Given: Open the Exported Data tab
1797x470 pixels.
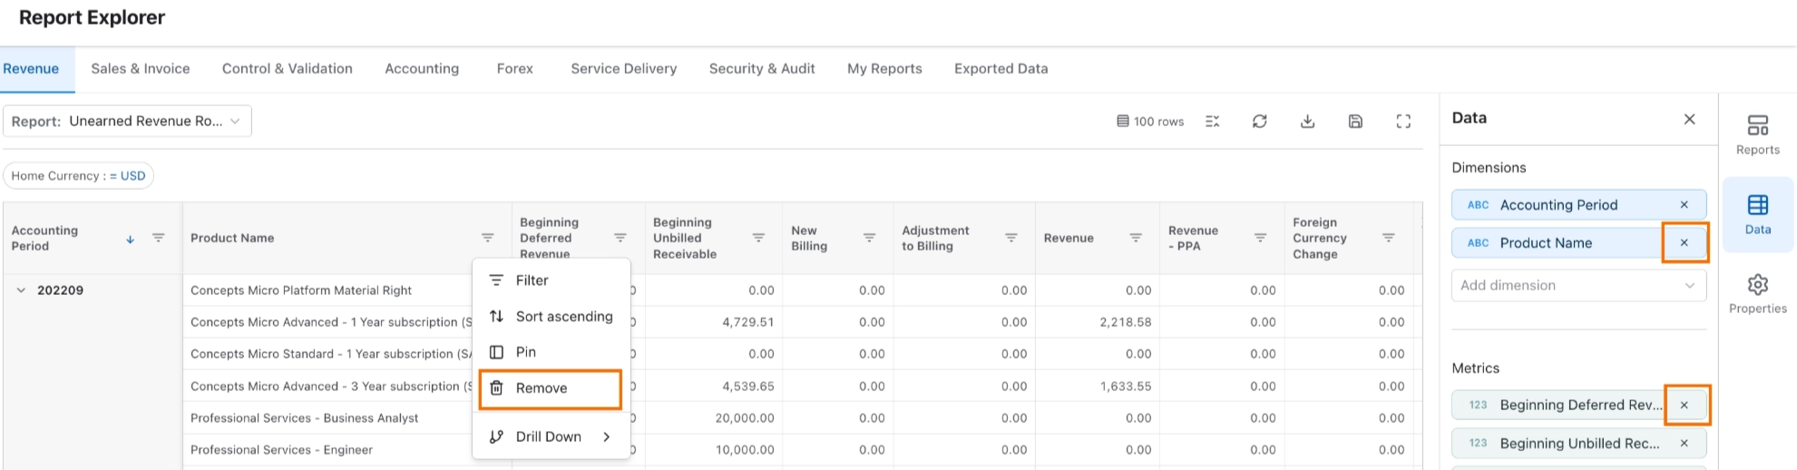Looking at the screenshot, I should 1001,69.
